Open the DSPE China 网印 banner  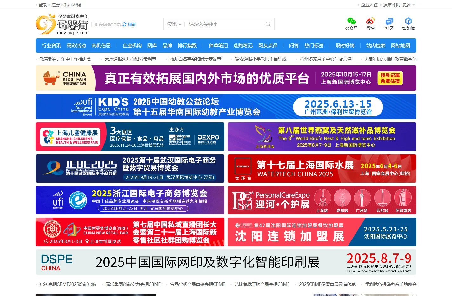pos(226,262)
